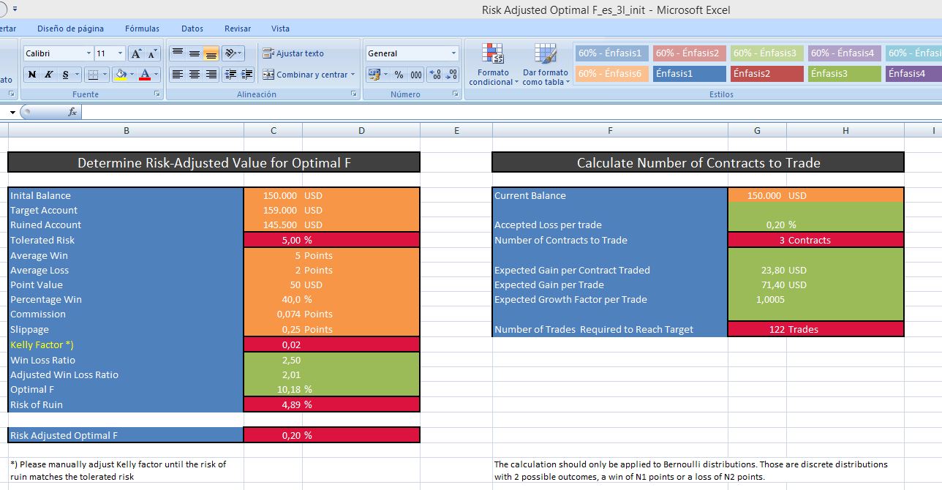The width and height of the screenshot is (942, 490).
Task: Expand the font color dropdown arrow
Action: [157, 75]
